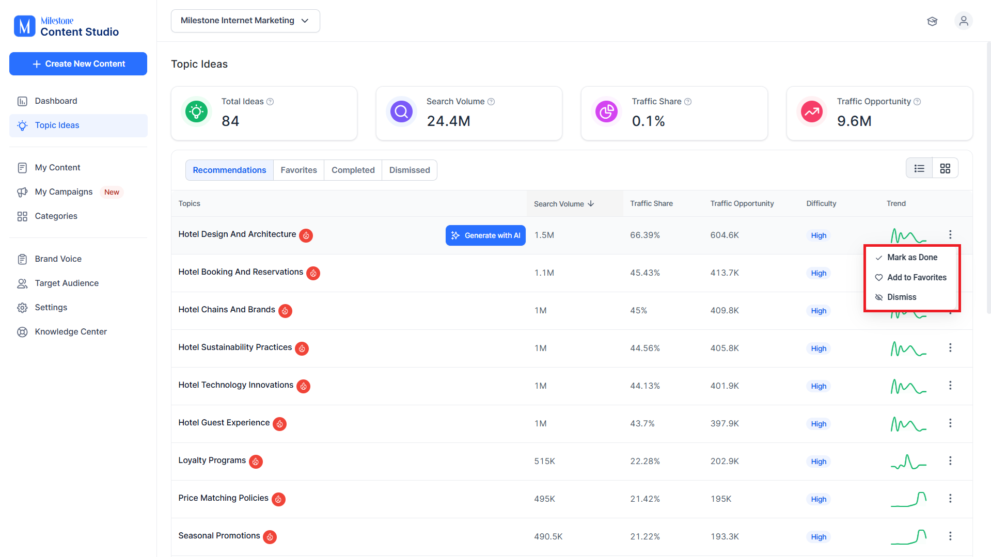This screenshot has height=557, width=991.
Task: Click fire icon beside Hotel Chains And Brands
Action: click(285, 311)
